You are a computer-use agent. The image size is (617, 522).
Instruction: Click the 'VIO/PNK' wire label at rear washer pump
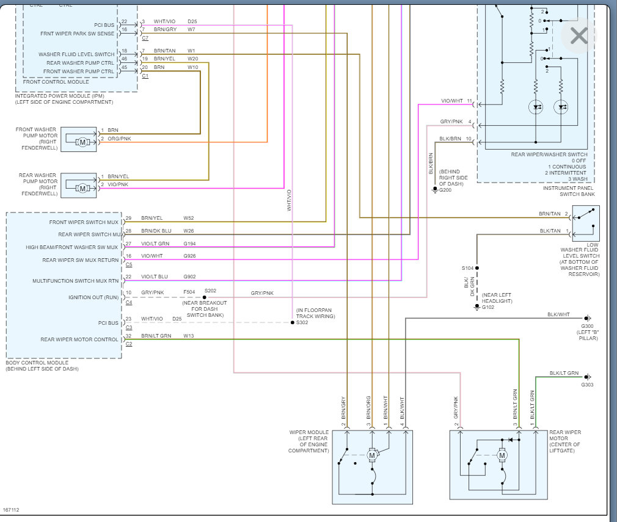point(118,184)
